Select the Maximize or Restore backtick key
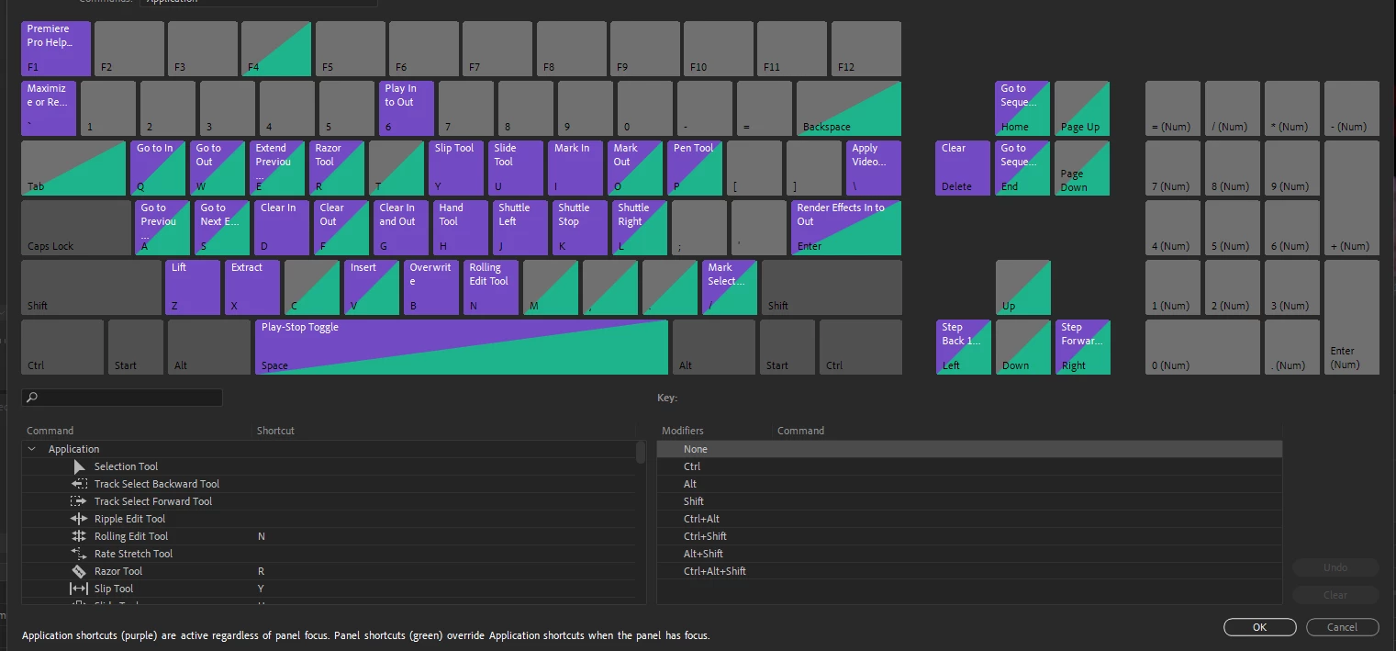Viewport: 1396px width, 651px height. pos(49,108)
